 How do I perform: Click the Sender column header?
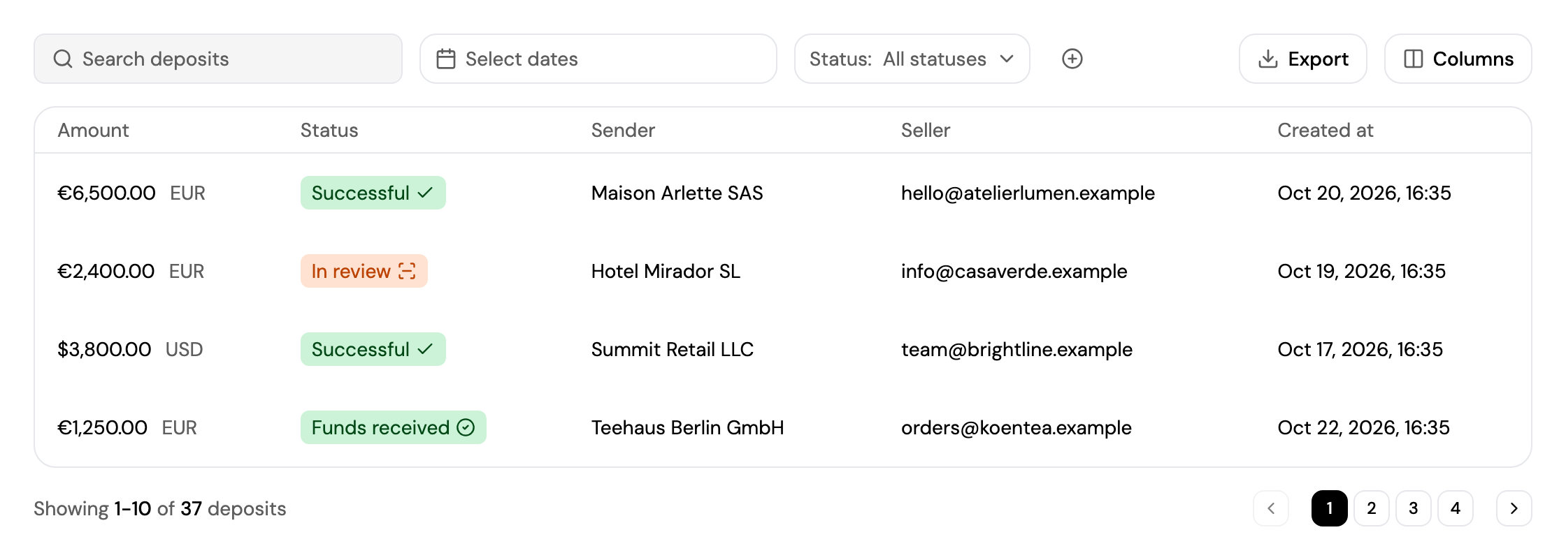623,131
